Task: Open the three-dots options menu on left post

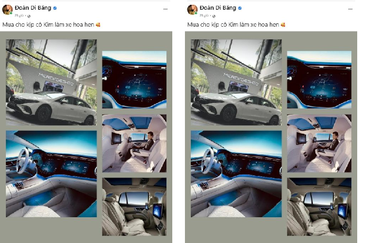Action: pos(165,9)
